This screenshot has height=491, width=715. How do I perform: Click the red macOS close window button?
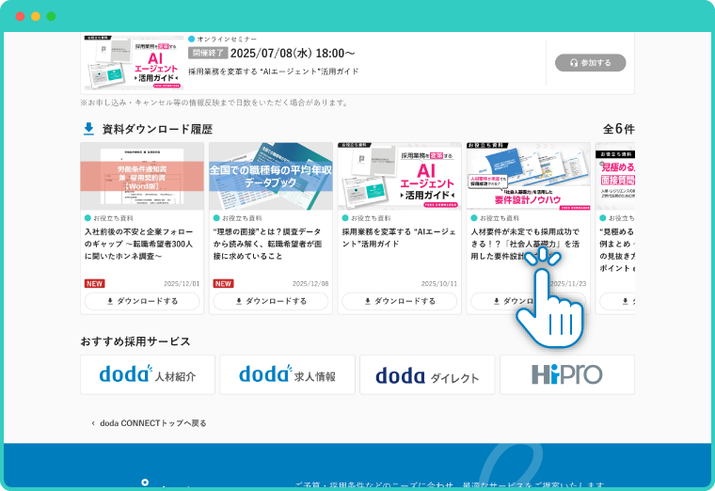click(20, 17)
